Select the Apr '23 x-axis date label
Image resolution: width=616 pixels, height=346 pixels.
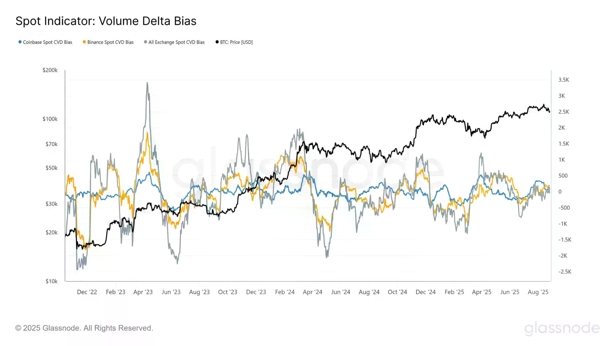[x=143, y=292]
